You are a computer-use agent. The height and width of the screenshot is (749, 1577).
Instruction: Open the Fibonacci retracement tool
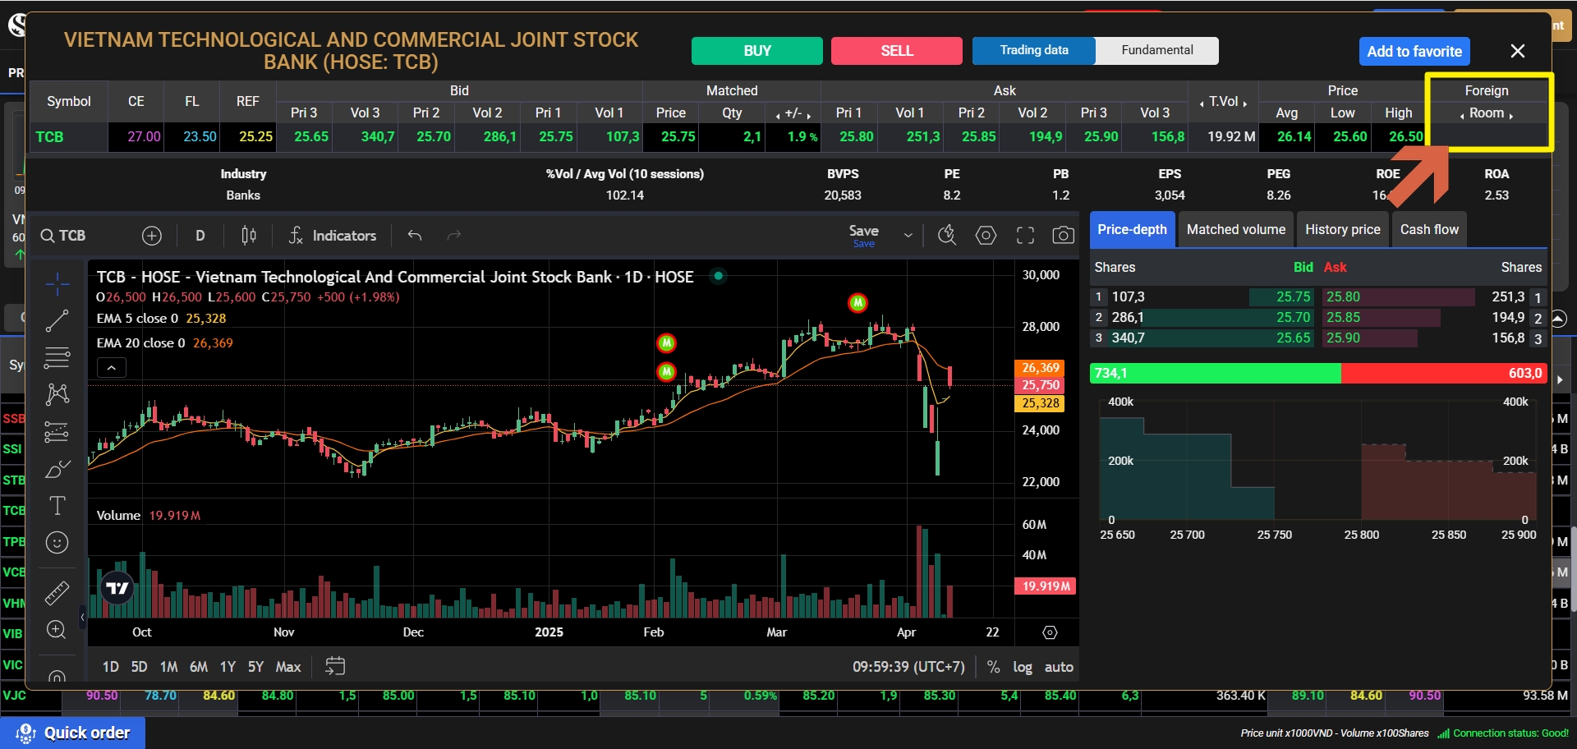coord(57,358)
